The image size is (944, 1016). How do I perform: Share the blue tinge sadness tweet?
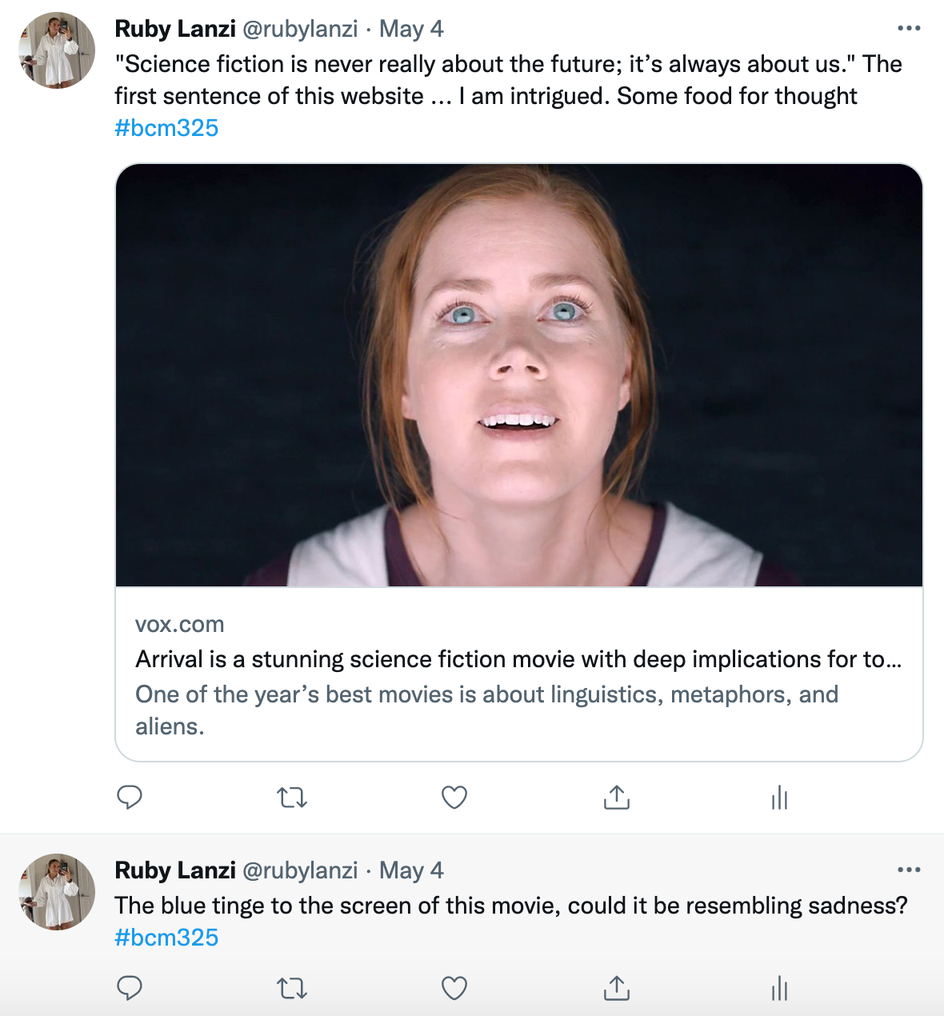[x=617, y=989]
